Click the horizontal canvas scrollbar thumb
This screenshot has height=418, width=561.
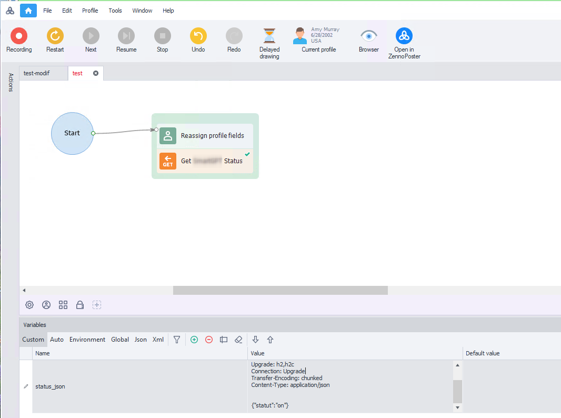pyautogui.click(x=280, y=290)
